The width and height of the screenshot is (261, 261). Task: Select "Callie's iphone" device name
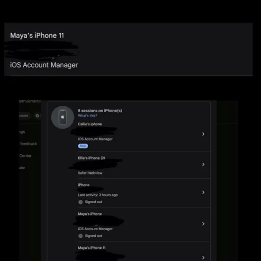pos(90,124)
